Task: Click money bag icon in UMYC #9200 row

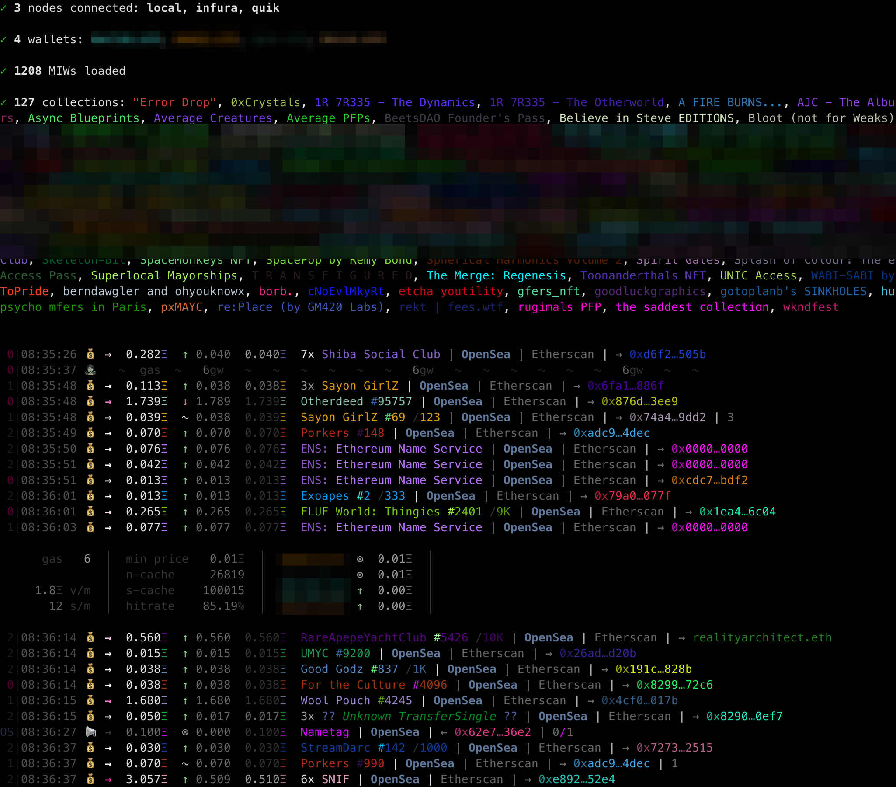Action: [91, 653]
